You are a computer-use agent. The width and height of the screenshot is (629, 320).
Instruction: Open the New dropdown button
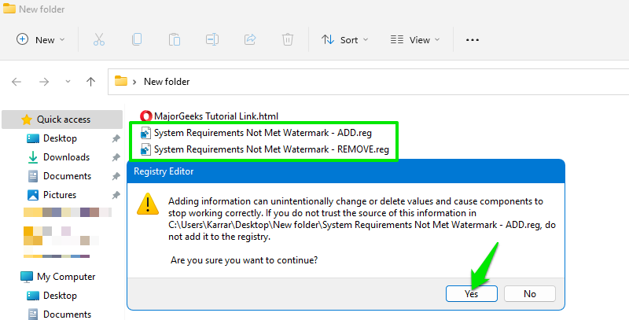(40, 39)
